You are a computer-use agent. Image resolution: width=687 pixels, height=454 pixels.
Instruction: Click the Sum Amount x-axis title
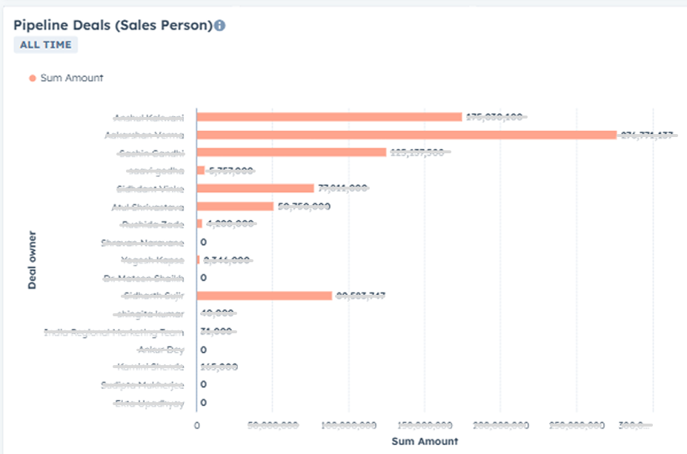click(424, 441)
